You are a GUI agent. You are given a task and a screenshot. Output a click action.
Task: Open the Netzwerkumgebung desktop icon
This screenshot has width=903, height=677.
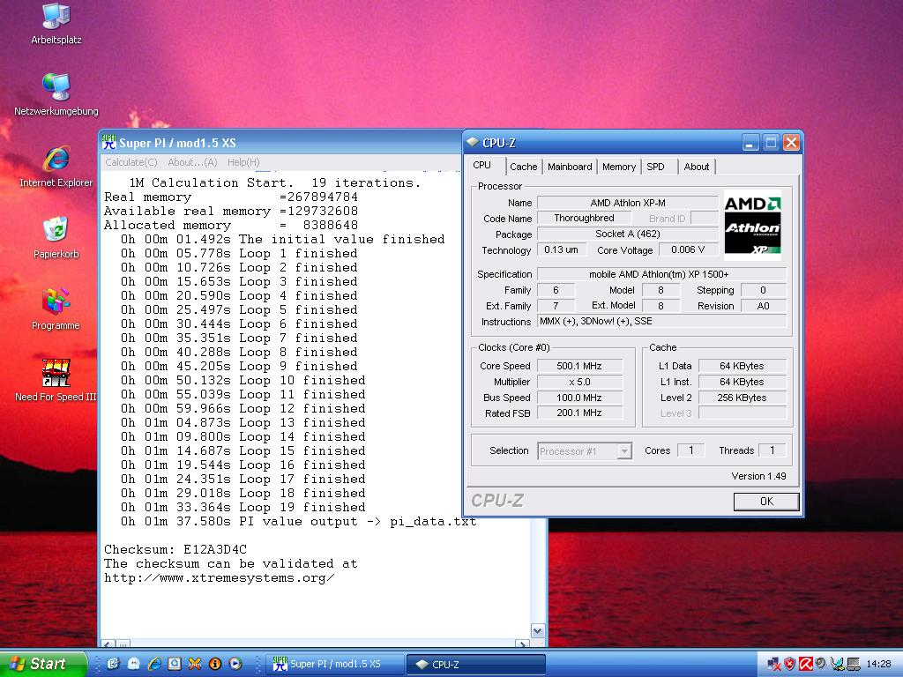[56, 87]
